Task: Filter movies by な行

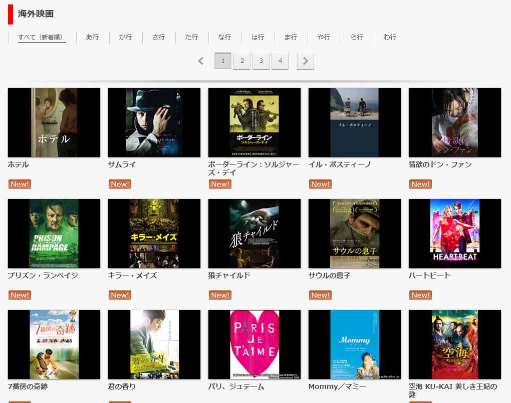Action: tap(225, 37)
